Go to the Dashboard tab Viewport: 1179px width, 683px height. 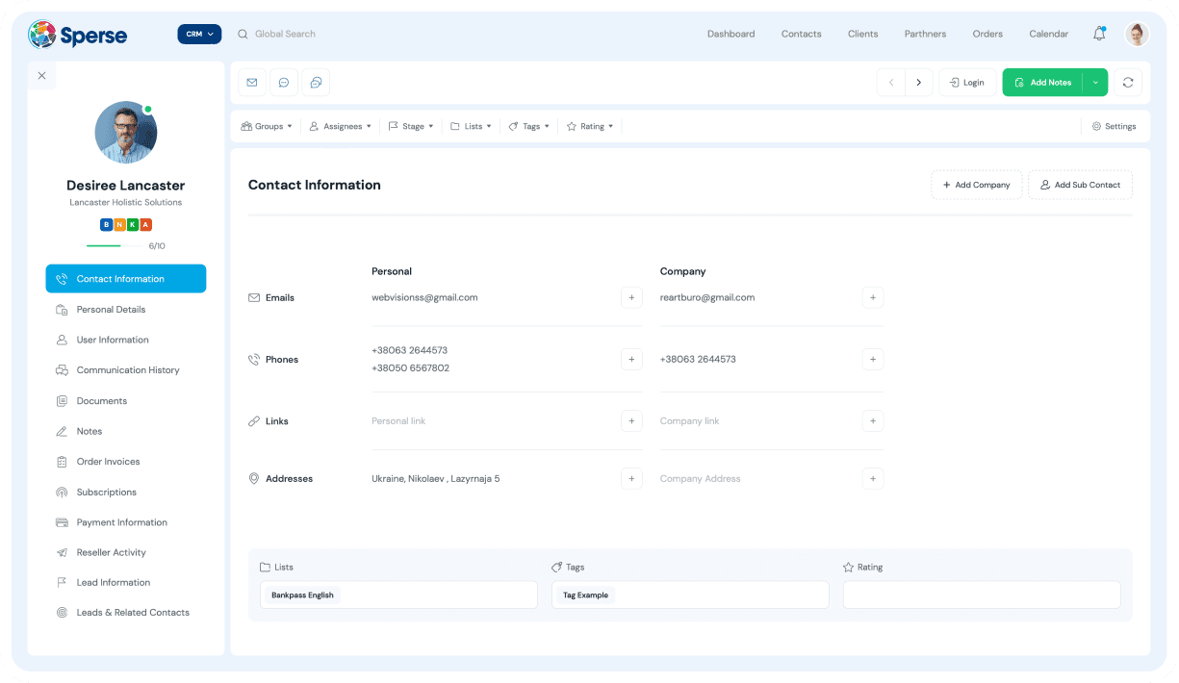[730, 34]
